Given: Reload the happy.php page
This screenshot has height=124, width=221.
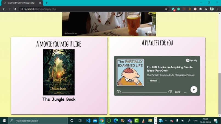Looking at the screenshot, I should tap(15, 9).
